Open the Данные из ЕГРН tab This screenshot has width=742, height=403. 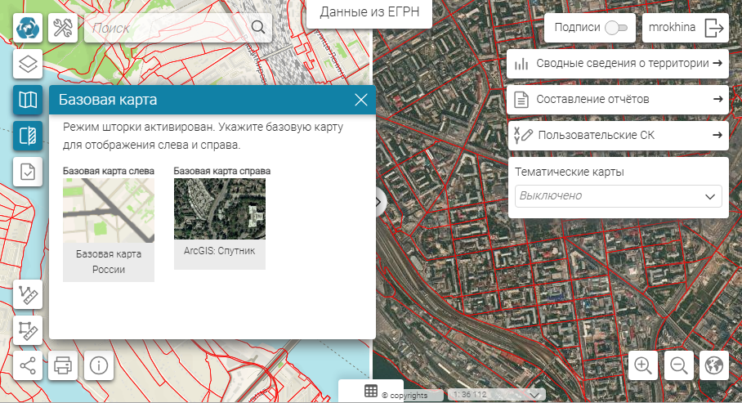[369, 13]
